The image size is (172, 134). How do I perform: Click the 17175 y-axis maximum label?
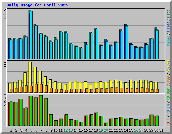5,14
